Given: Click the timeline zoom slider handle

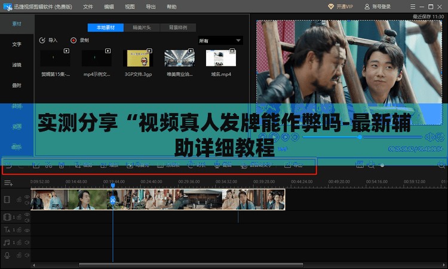Looking at the screenshot, I should click(x=382, y=165).
